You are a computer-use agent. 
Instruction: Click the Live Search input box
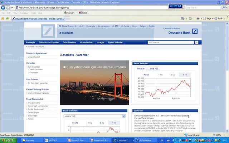203,8
